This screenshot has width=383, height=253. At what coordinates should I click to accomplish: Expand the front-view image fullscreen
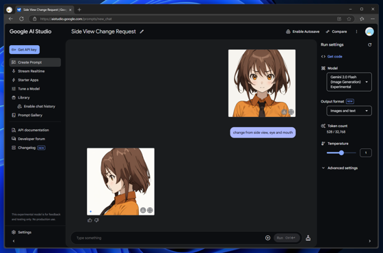click(291, 112)
